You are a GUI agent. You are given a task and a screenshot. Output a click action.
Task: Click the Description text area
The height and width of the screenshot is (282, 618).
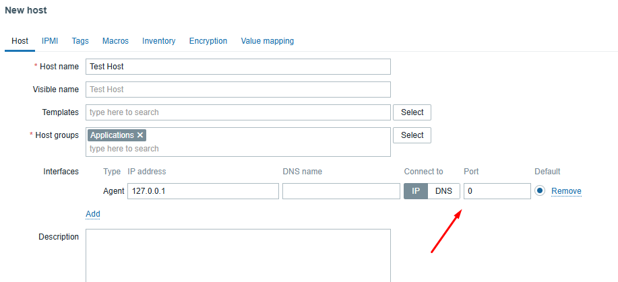pyautogui.click(x=239, y=255)
